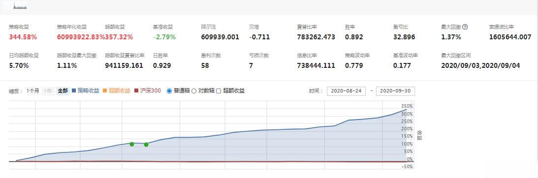
Task: Set zoom range to 1年
Action: (48, 91)
